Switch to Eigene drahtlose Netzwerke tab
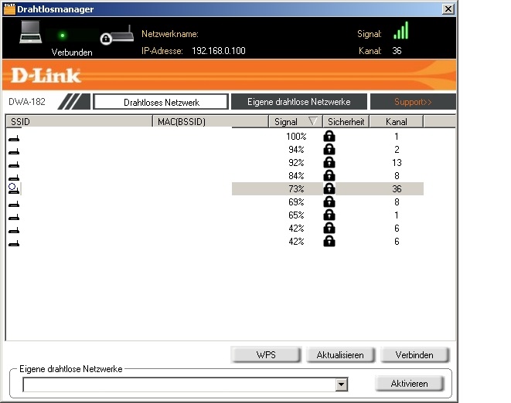This screenshot has width=511, height=403. [x=299, y=102]
